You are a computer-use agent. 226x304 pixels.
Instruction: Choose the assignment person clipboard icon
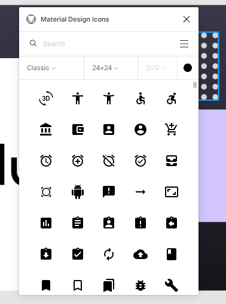[109, 222]
